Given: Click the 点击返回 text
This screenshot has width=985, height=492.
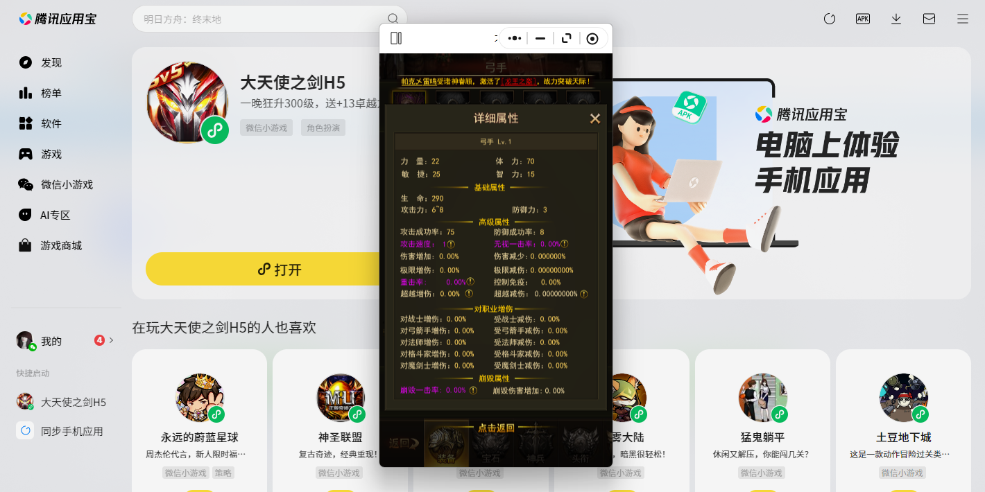Looking at the screenshot, I should (x=496, y=428).
